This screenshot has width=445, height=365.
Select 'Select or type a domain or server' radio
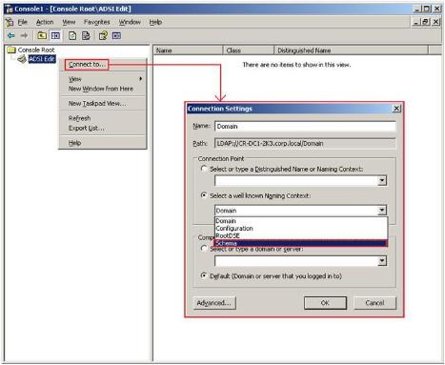(204, 249)
